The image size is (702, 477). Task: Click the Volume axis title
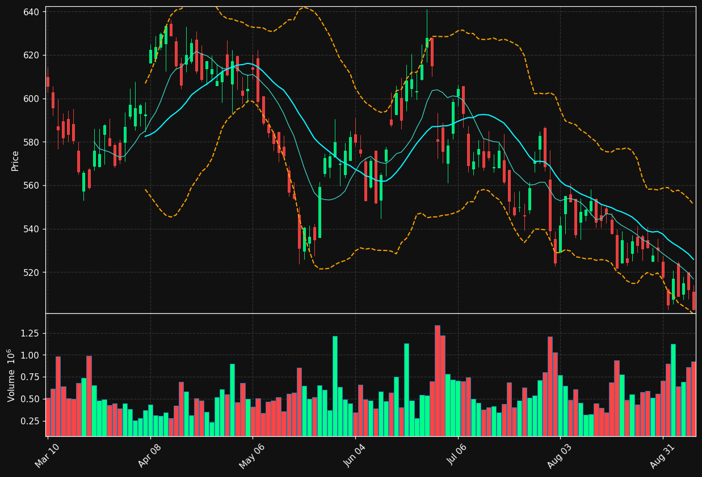coord(12,376)
